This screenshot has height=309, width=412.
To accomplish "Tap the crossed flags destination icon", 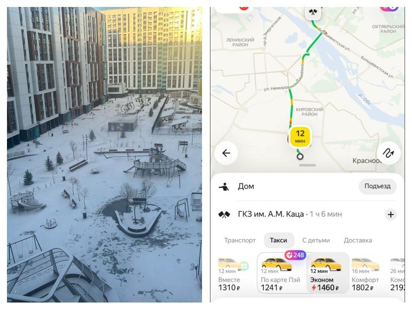I will point(224,214).
